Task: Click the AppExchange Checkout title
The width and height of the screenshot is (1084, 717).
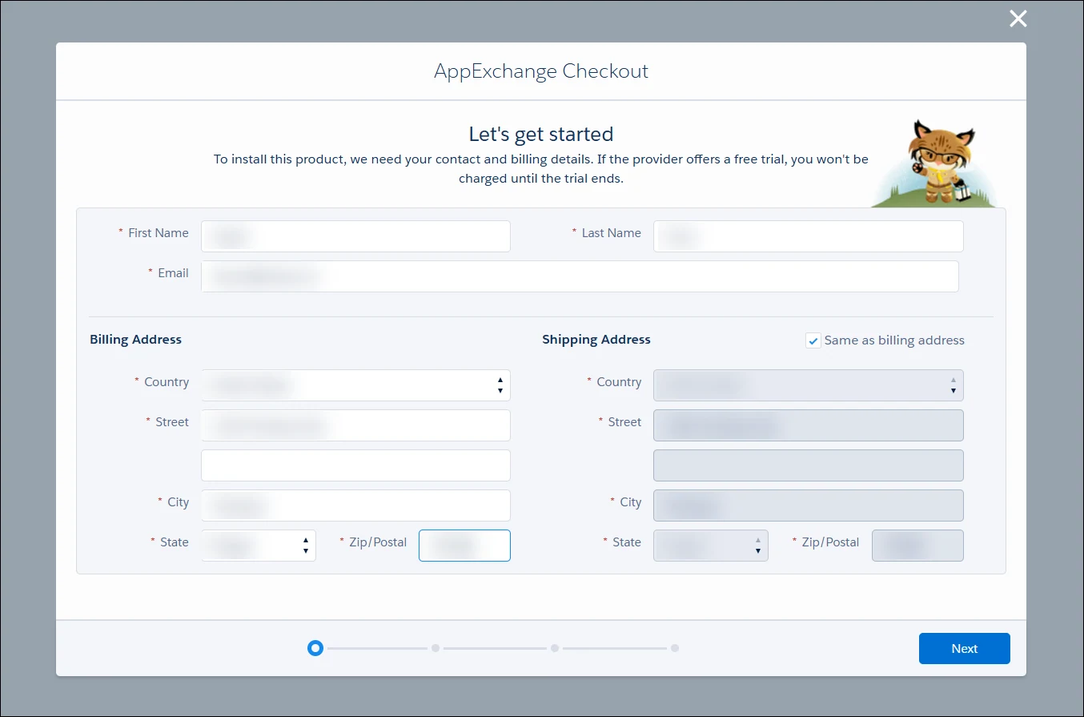Action: point(541,70)
